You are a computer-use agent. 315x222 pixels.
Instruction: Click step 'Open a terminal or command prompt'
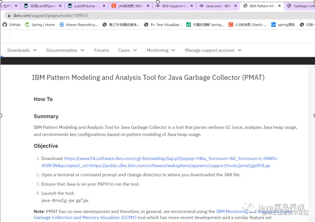coord(141,175)
